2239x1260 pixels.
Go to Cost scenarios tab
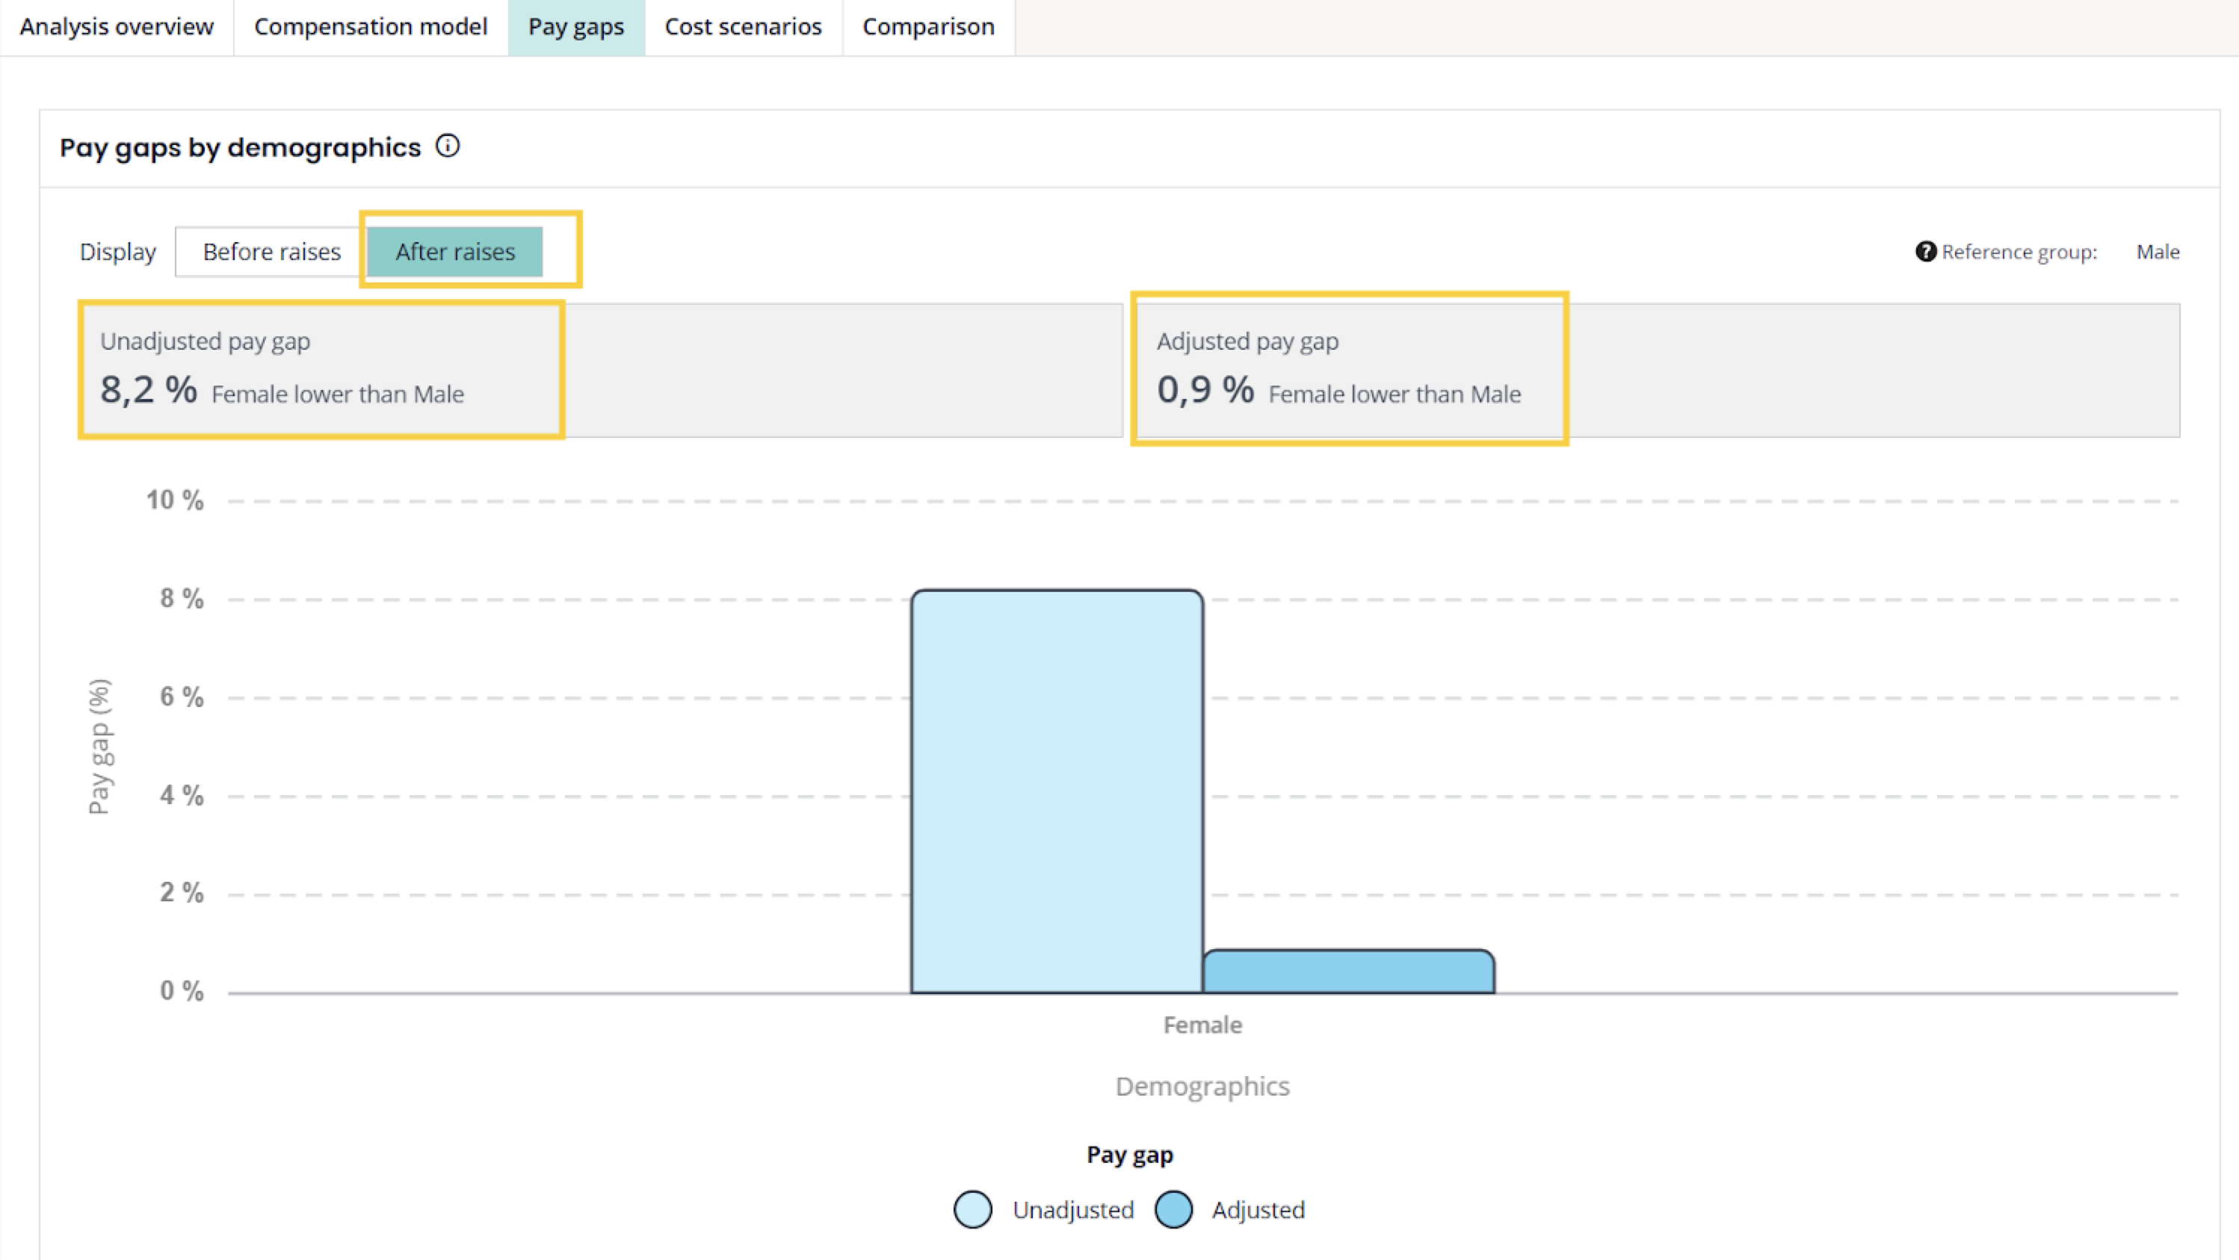(x=742, y=27)
